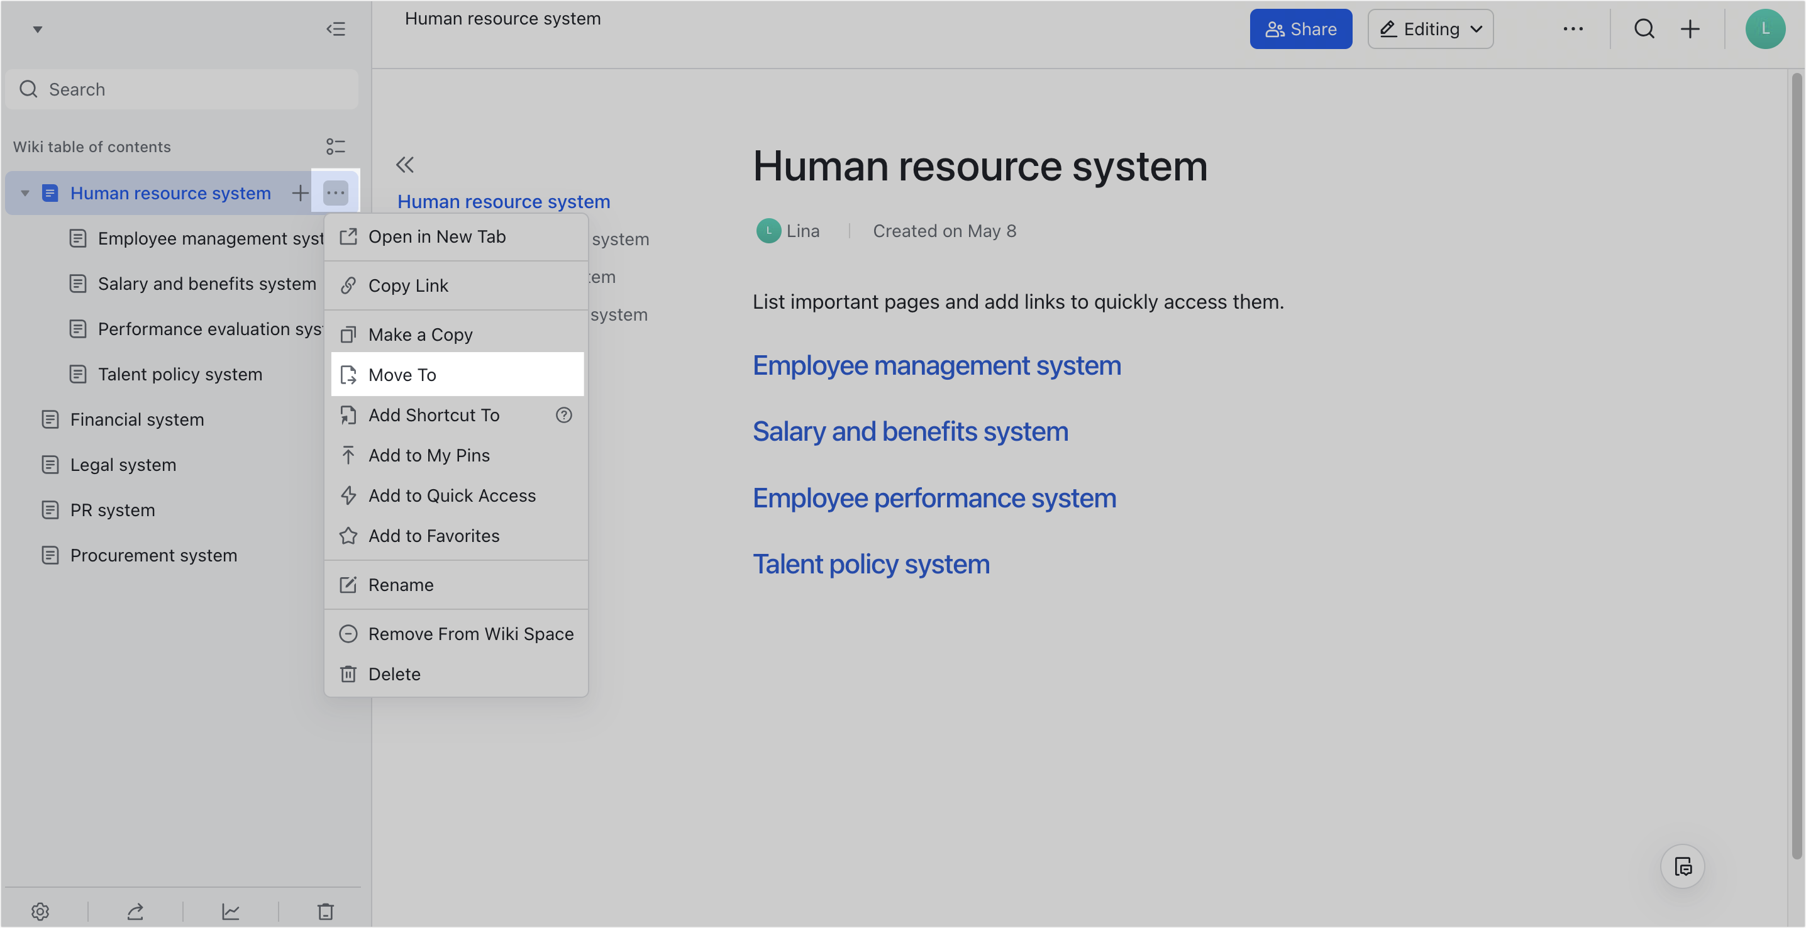Collapse the Human resource system tree node
This screenshot has height=928, width=1806.
pos(25,193)
